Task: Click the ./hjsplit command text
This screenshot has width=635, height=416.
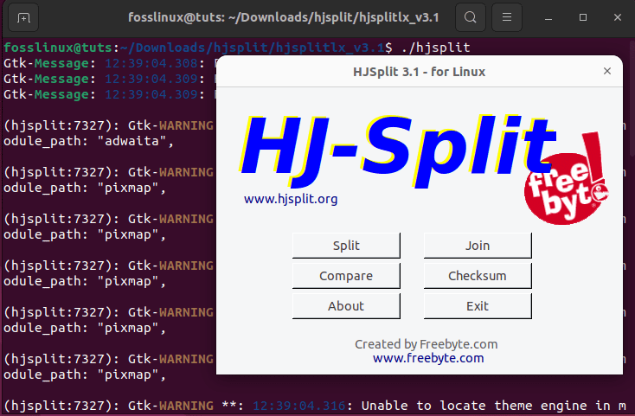Action: click(436, 48)
